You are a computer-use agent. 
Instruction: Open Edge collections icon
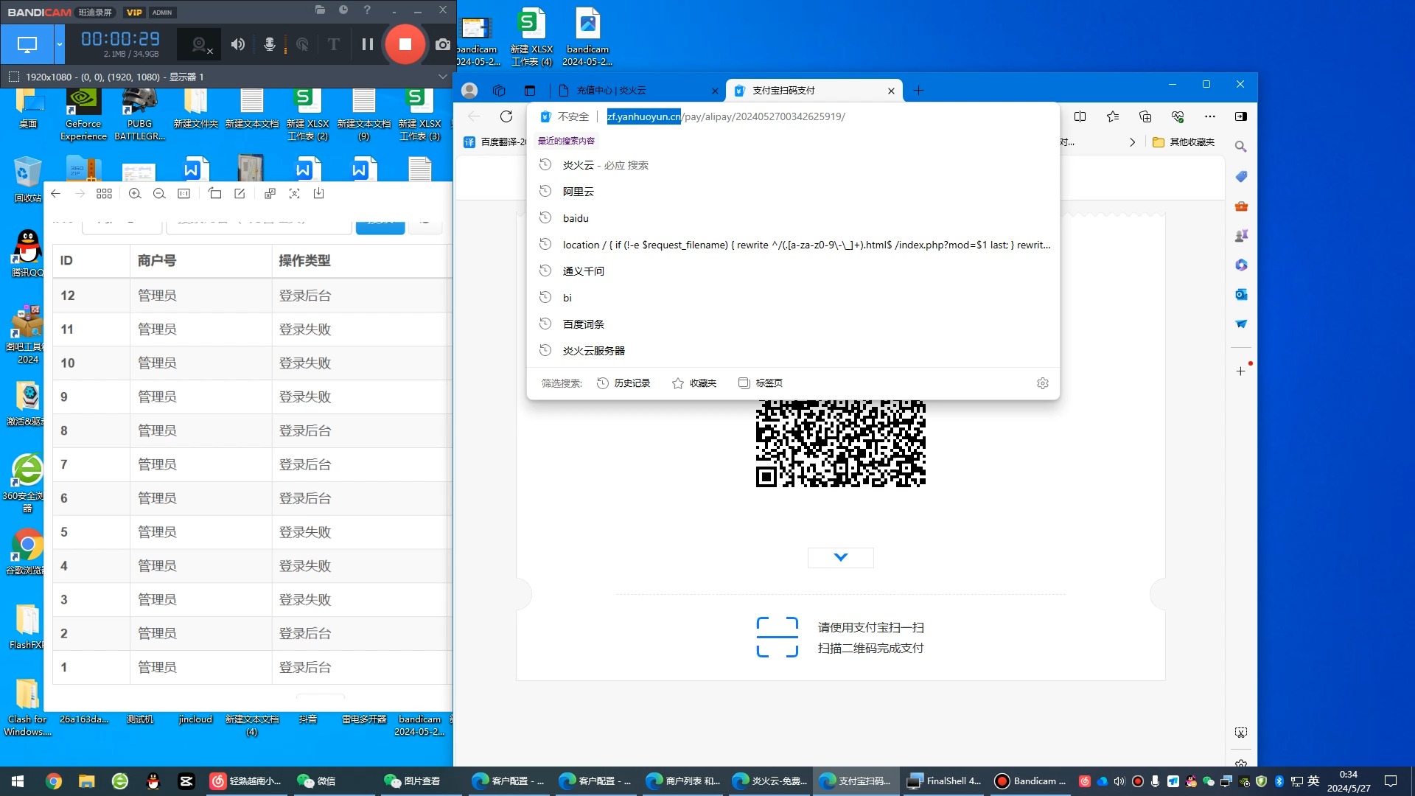coord(1145,116)
